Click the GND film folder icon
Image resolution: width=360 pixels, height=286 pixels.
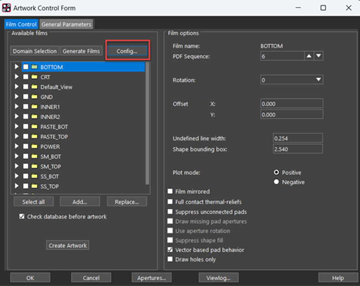point(34,97)
